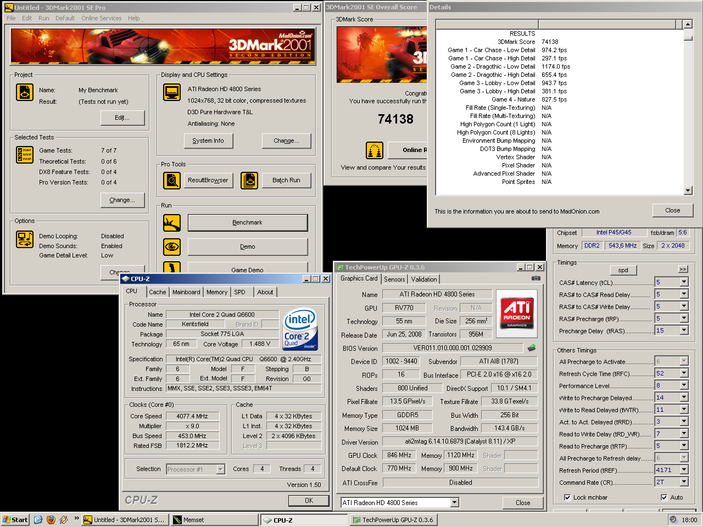
Task: Launch Firefox from the quick launch bar
Action: [51, 519]
